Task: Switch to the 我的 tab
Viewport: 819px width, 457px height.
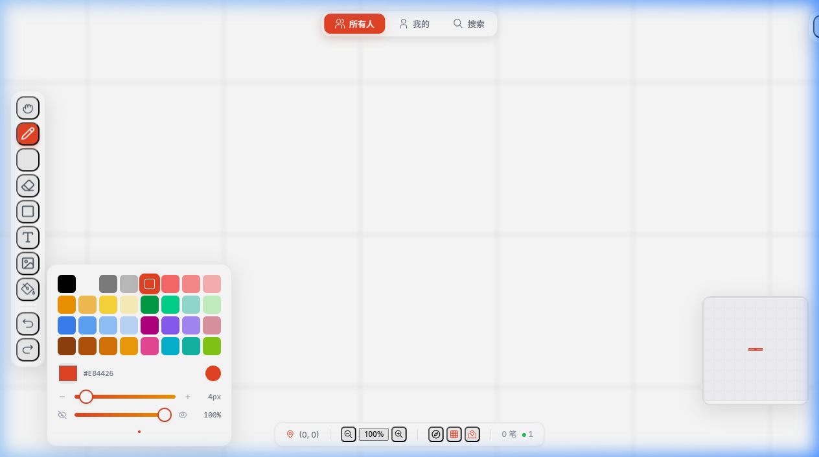Action: (x=414, y=24)
